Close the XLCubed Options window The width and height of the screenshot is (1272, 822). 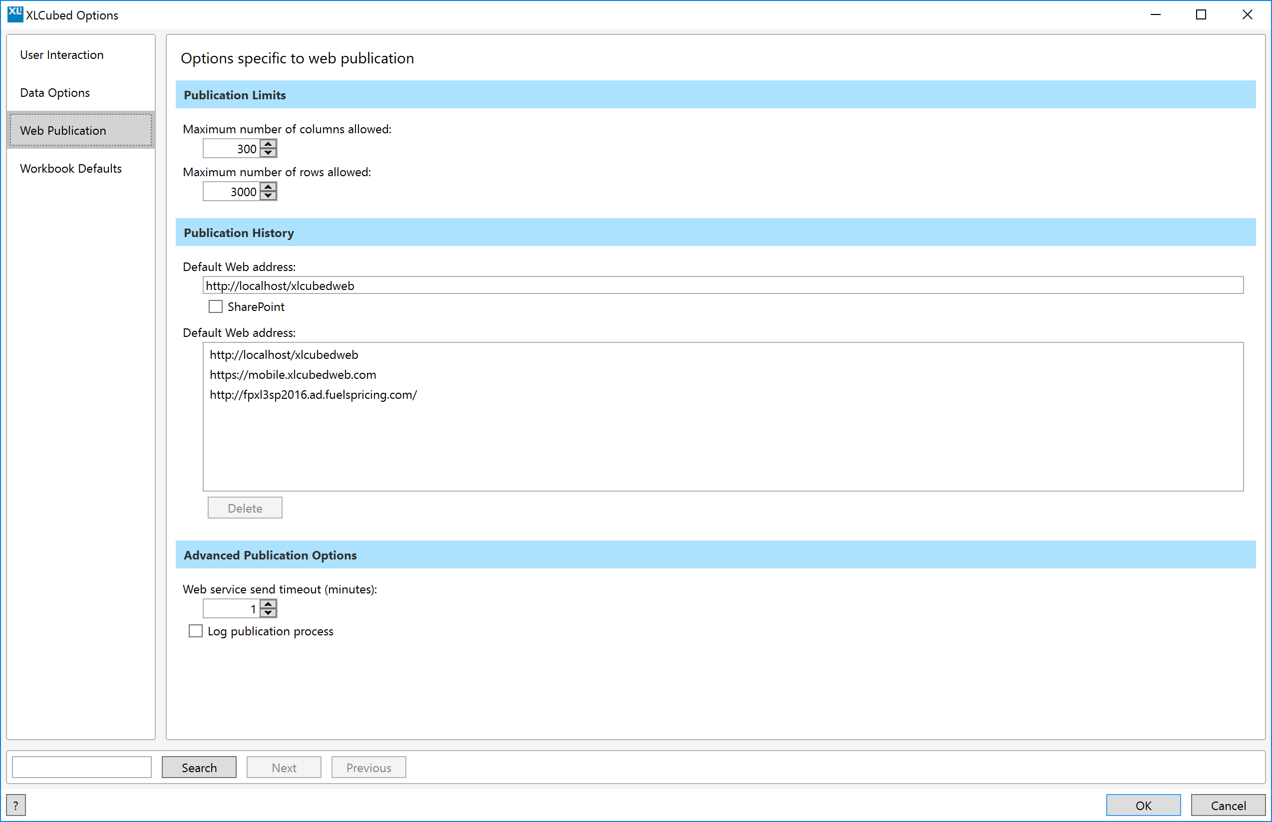click(1247, 15)
